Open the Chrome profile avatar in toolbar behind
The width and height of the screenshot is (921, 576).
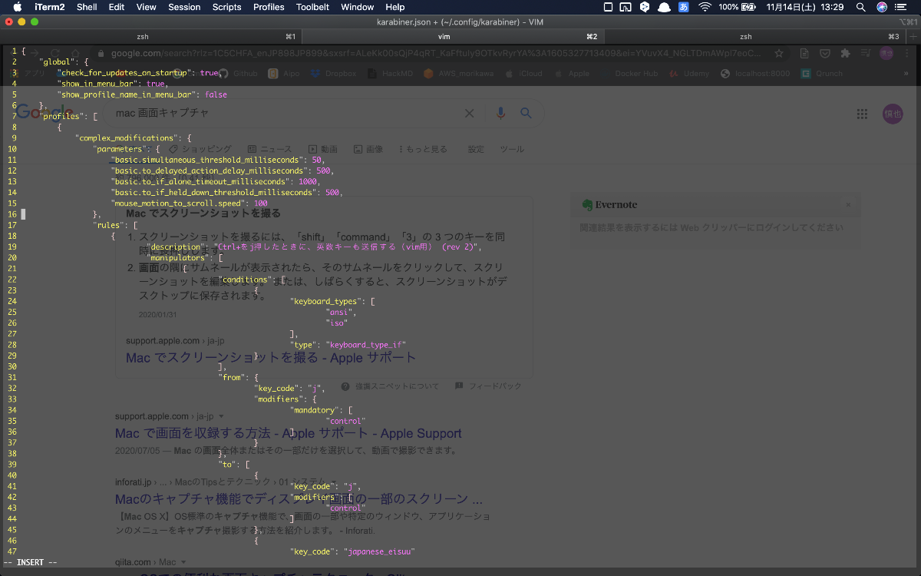tap(886, 54)
